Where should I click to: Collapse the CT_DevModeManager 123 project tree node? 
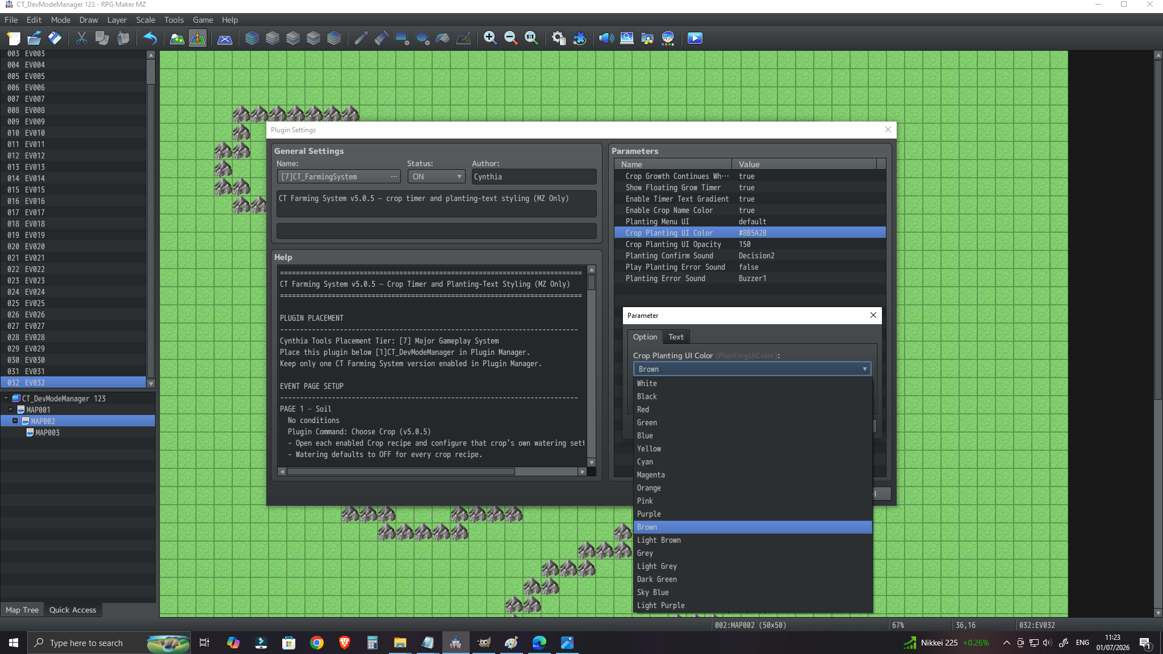click(x=6, y=398)
